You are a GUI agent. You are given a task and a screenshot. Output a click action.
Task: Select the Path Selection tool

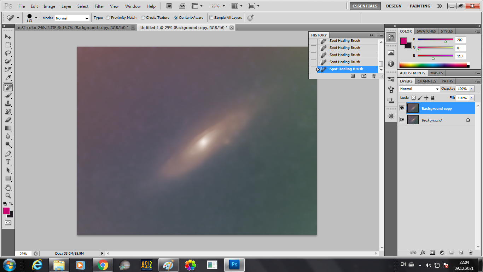[x=8, y=170]
